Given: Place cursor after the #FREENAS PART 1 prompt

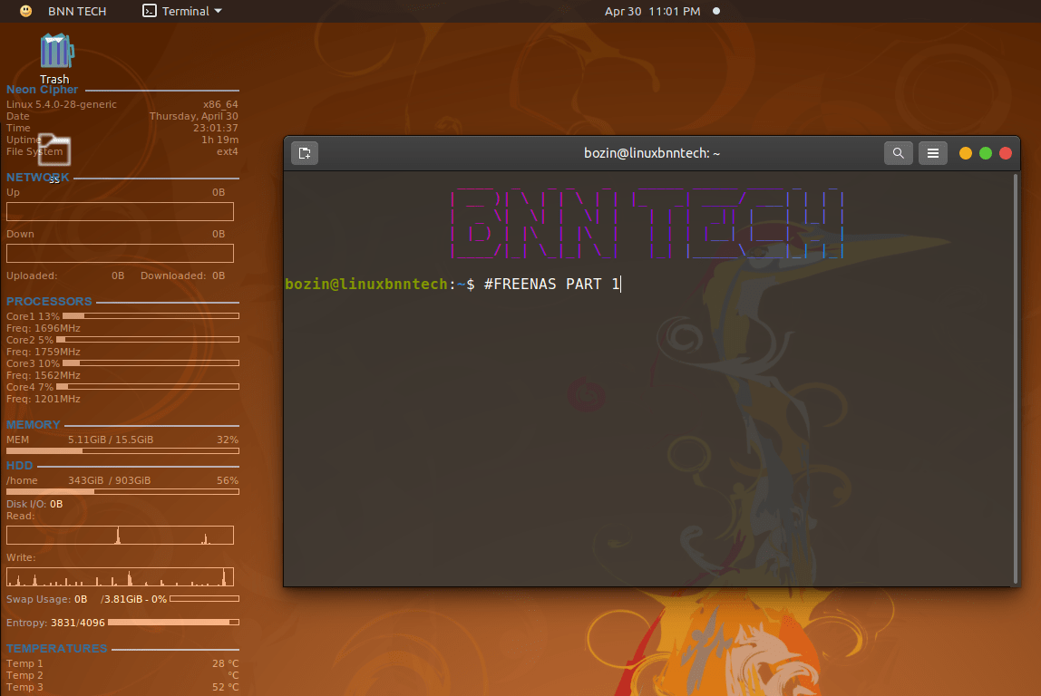Looking at the screenshot, I should coord(621,284).
